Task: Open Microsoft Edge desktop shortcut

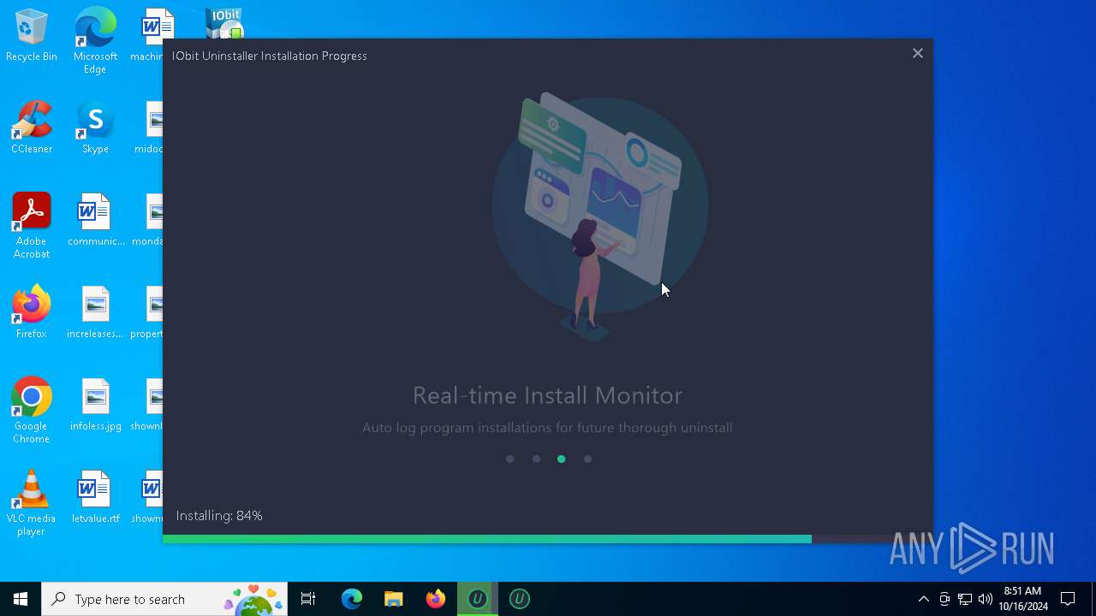Action: click(x=95, y=41)
